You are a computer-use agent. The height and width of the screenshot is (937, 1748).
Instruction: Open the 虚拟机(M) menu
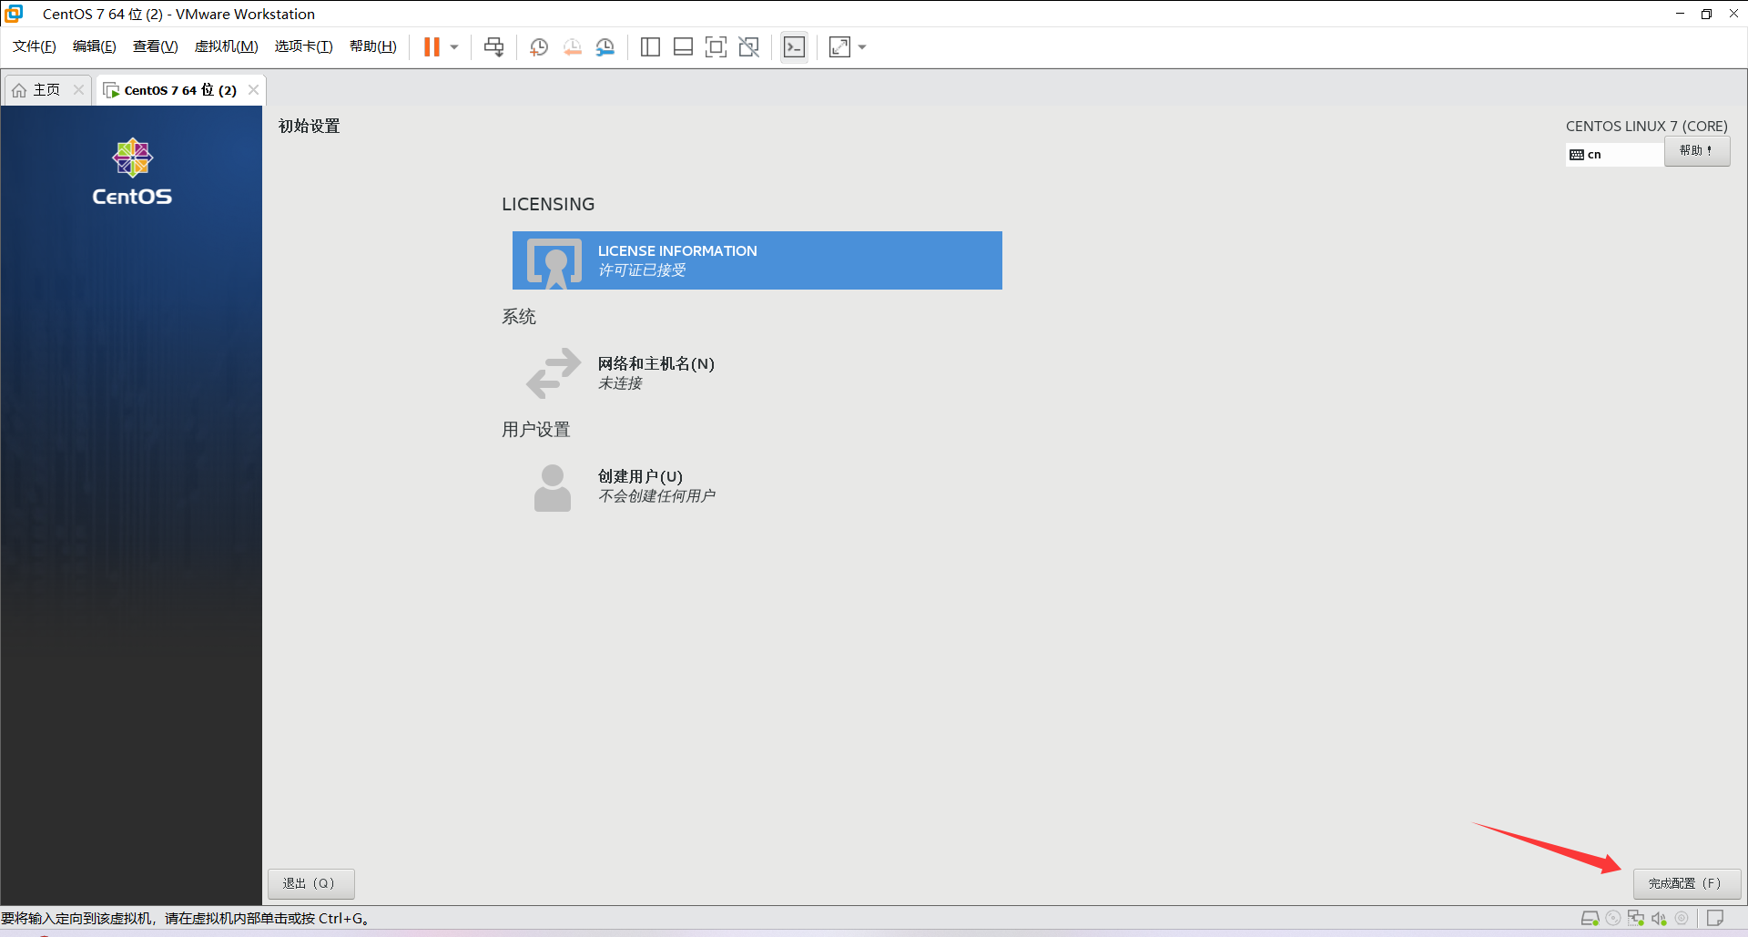[226, 46]
